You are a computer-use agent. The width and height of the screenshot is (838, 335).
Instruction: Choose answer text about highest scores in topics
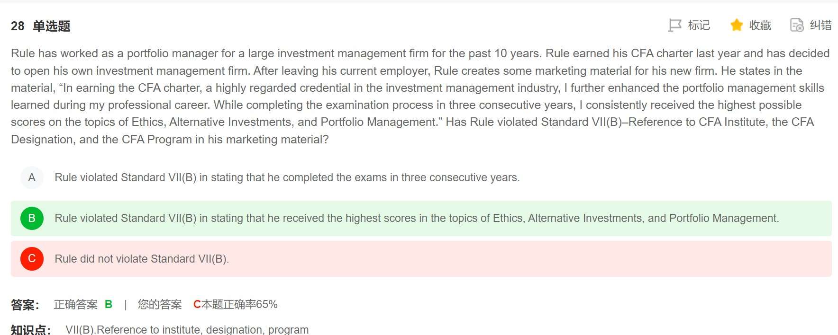416,218
